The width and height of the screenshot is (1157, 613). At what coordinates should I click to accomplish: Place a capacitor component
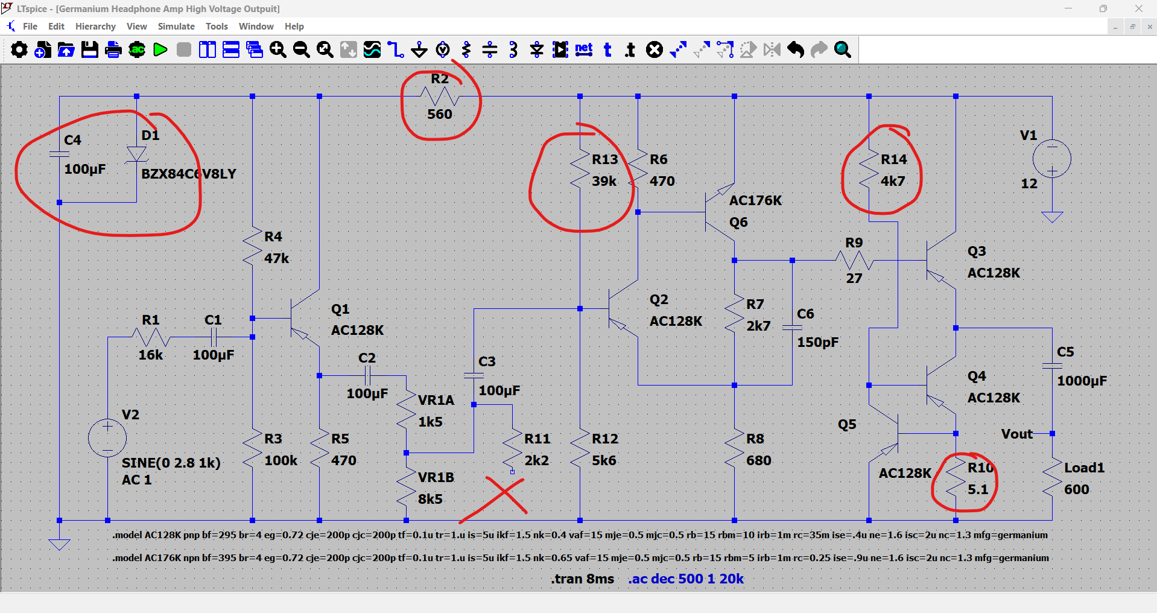490,49
